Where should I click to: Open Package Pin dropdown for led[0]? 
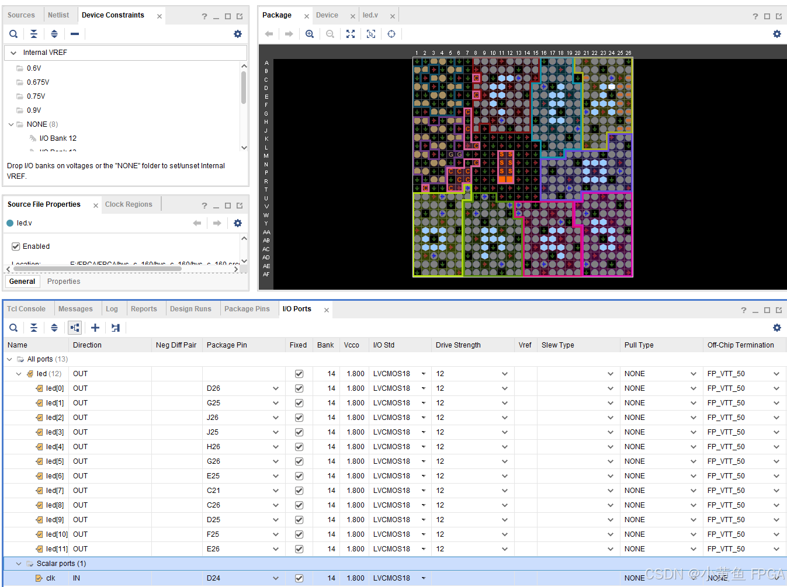276,388
